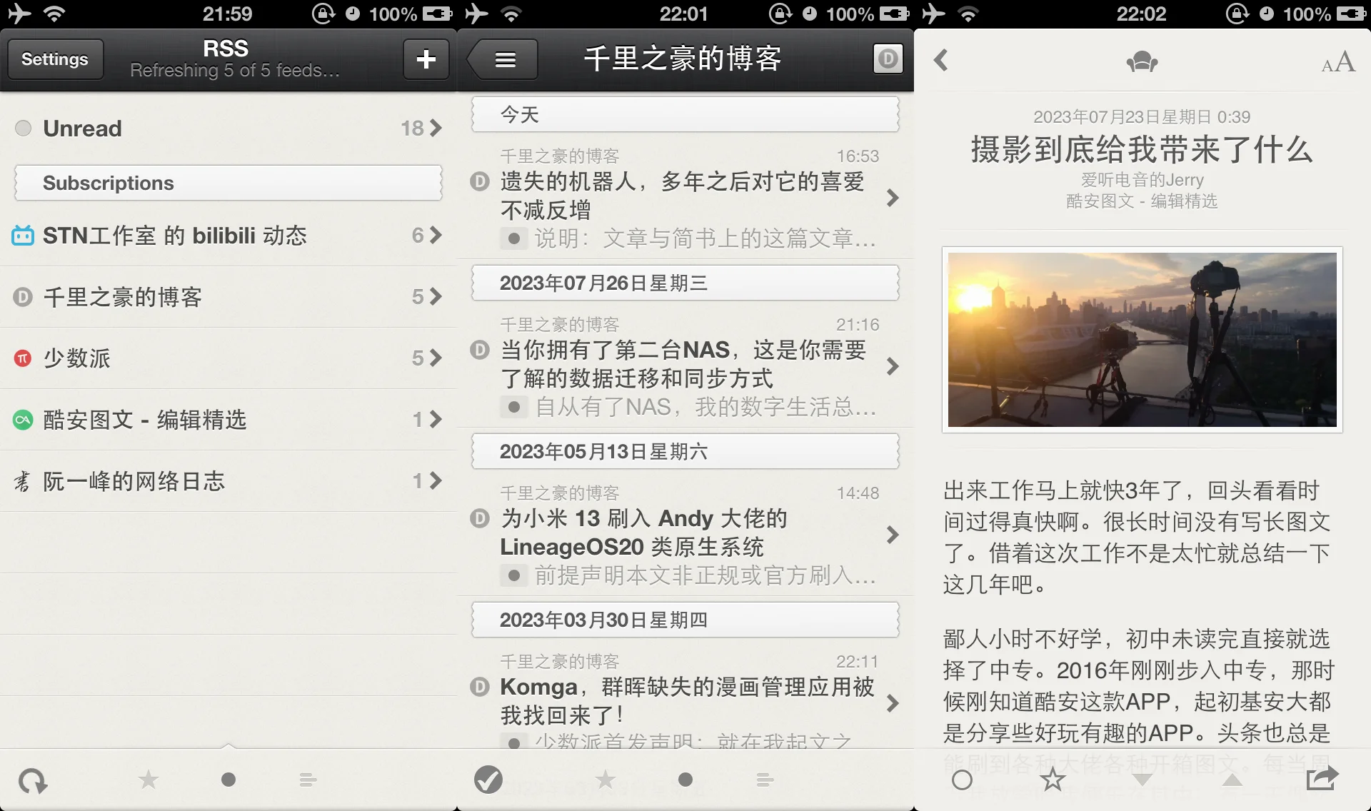
Task: Open 少数派 feed chevron
Action: point(435,358)
